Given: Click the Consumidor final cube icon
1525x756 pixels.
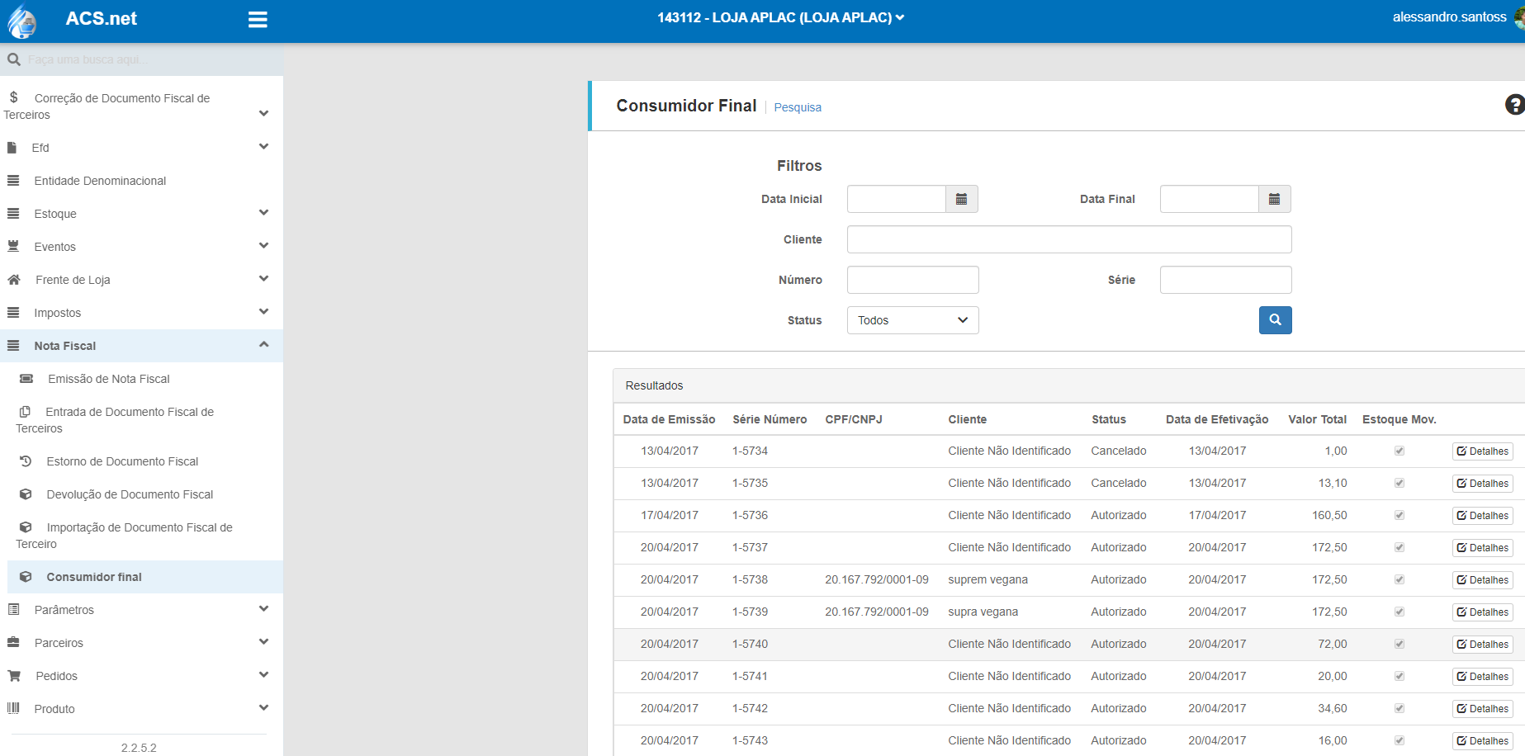Looking at the screenshot, I should 26,577.
